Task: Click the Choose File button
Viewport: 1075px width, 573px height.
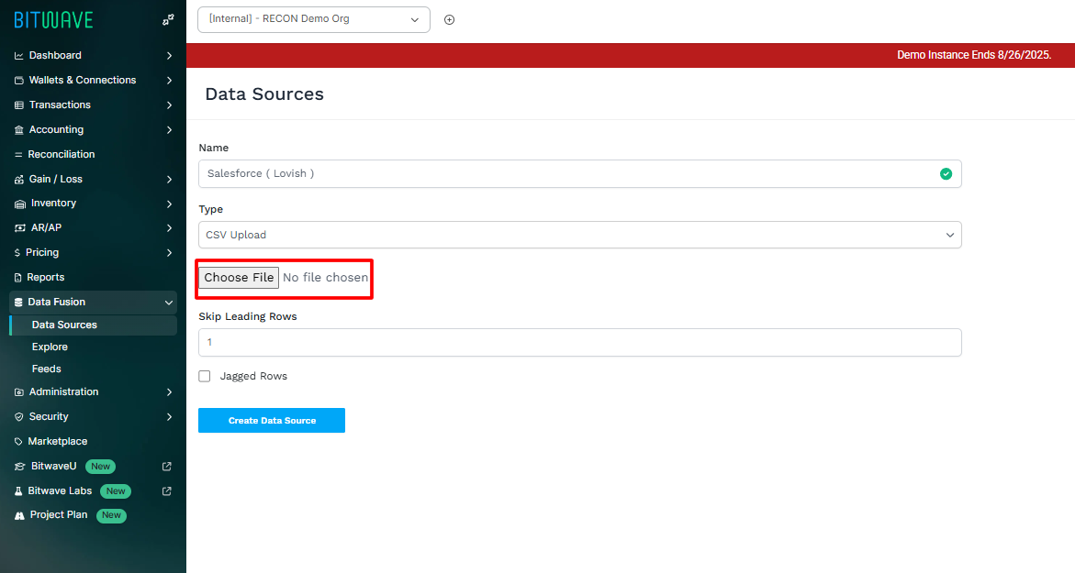Action: (239, 277)
